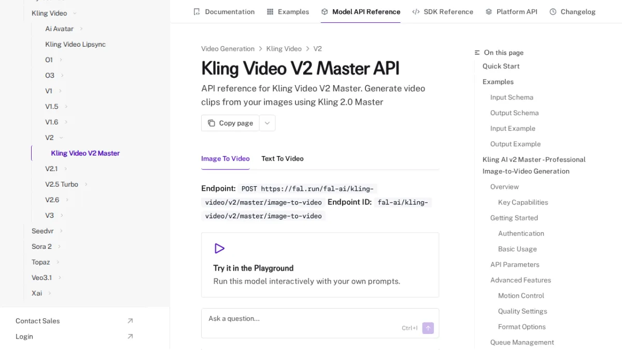The image size is (622, 350).
Task: Click the Changelog clock icon
Action: (x=553, y=11)
